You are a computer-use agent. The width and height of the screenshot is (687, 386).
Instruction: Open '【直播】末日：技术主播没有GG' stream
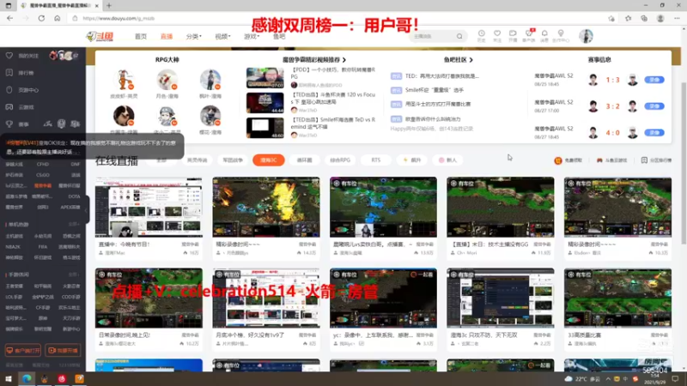click(x=501, y=207)
